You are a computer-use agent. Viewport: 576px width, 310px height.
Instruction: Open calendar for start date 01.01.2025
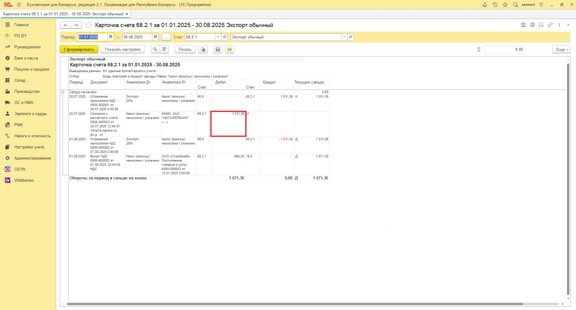[110, 37]
